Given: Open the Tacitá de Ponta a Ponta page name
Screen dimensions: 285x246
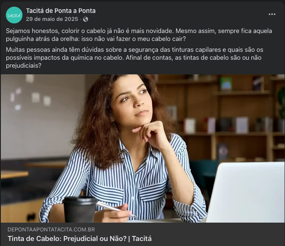Looking at the screenshot, I should point(61,11).
